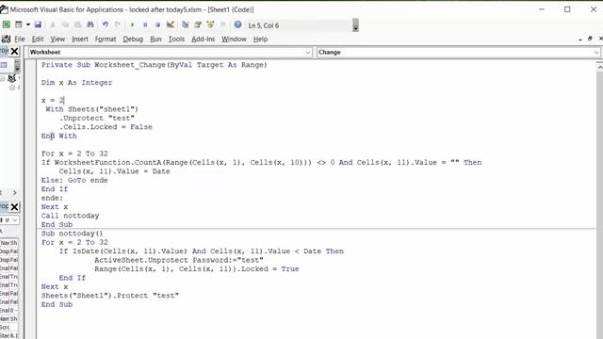The height and width of the screenshot is (339, 603).
Task: Click the VBA icon left of the File menu
Action: (x=6, y=39)
